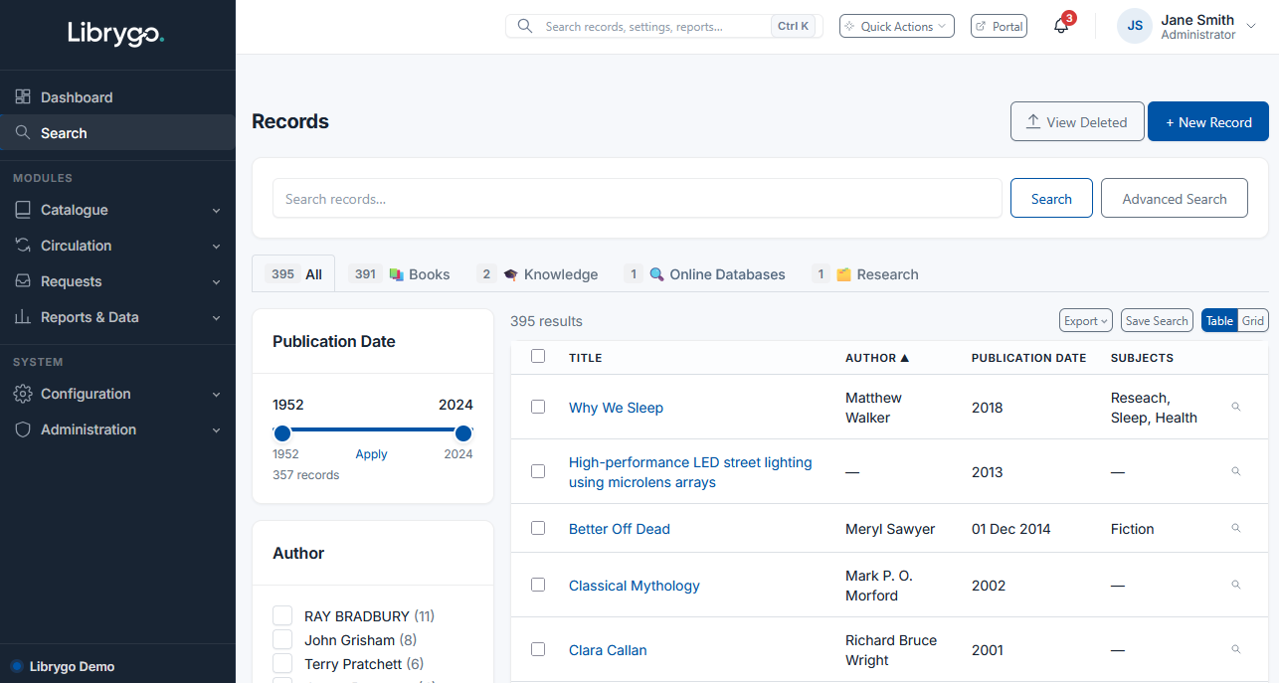Switch to Grid view
Image resolution: width=1279 pixels, height=683 pixels.
[1253, 320]
